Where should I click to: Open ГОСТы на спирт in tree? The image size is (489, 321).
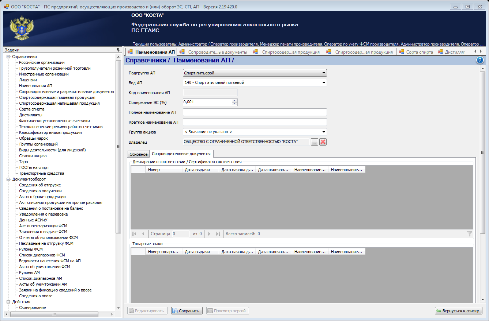(x=34, y=167)
